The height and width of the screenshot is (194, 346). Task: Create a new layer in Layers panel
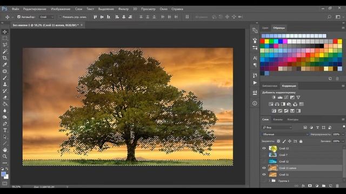(330, 186)
